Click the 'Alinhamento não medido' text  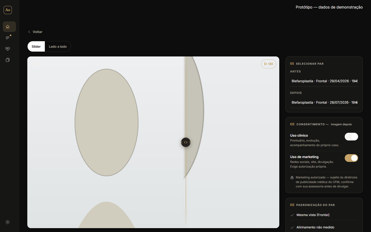[x=315, y=227]
